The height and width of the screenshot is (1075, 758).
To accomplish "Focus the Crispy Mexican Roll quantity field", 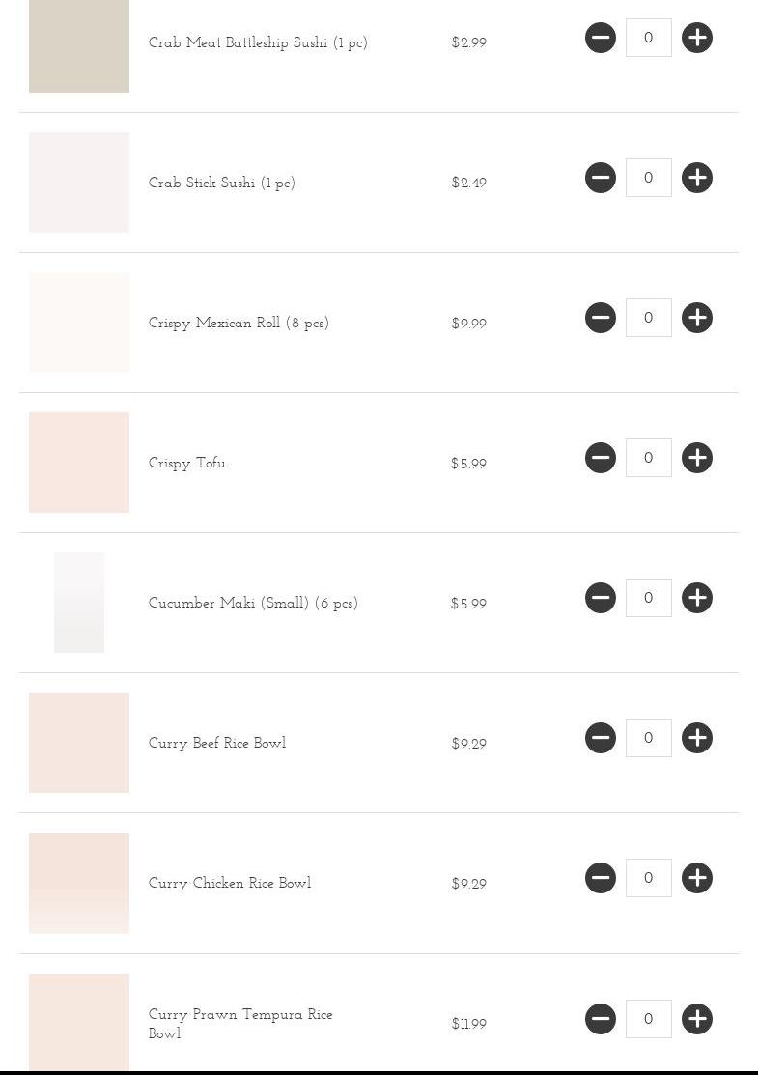I will pyautogui.click(x=649, y=318).
